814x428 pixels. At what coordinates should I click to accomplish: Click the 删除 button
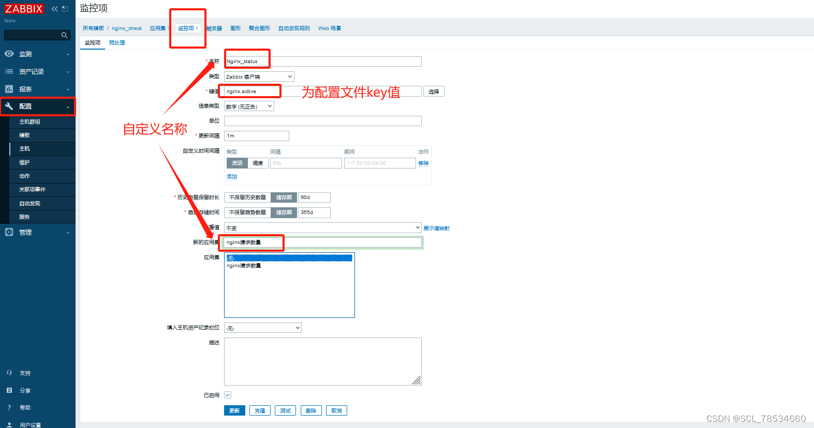point(311,410)
